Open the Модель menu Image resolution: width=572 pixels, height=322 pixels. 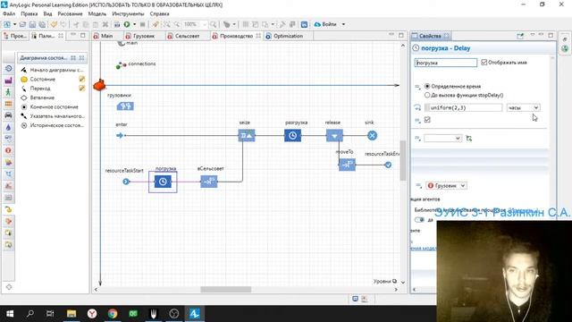click(x=97, y=14)
